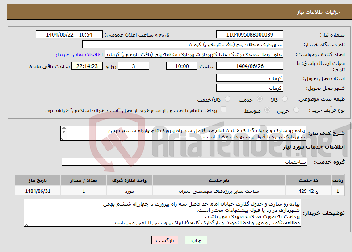Screen dimensions: 352x252
Task: Click the واحد اندازه گیری column header
Action: pos(129,180)
